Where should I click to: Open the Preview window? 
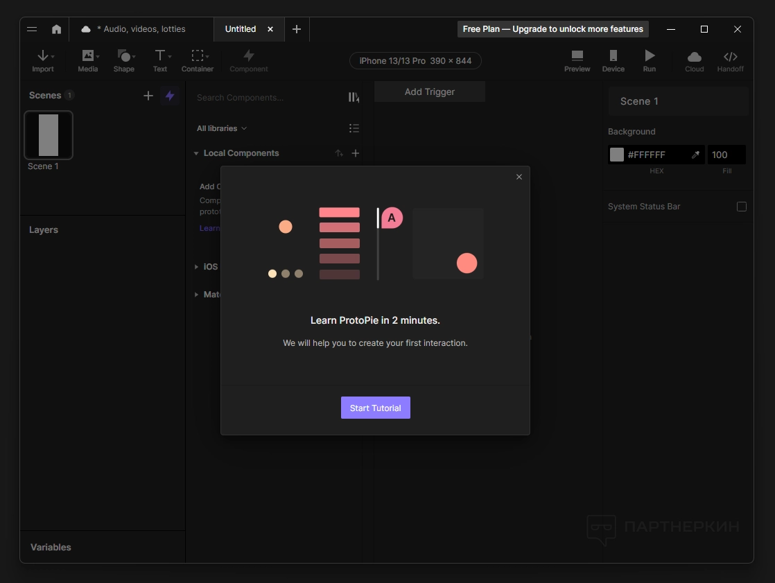577,57
